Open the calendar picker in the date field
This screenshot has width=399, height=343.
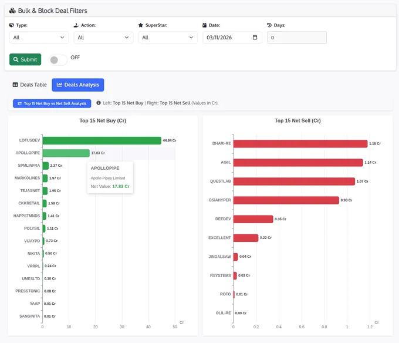pos(255,38)
